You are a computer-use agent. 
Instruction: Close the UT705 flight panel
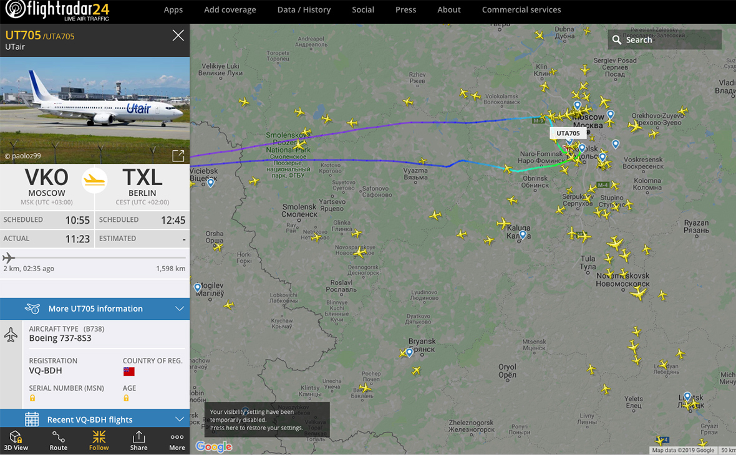(178, 36)
